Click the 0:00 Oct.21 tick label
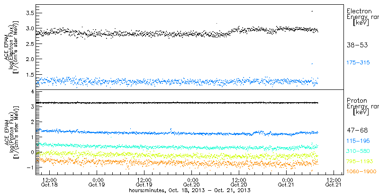Image resolution: width=379 pixels, height=194 pixels. tap(286, 183)
